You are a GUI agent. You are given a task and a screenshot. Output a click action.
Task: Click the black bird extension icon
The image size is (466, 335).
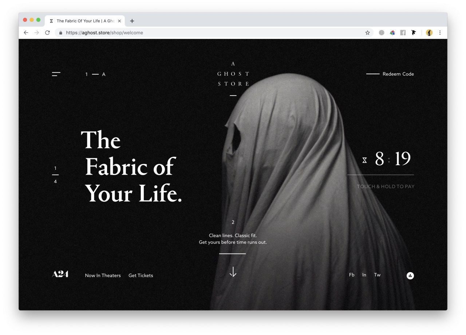click(414, 33)
